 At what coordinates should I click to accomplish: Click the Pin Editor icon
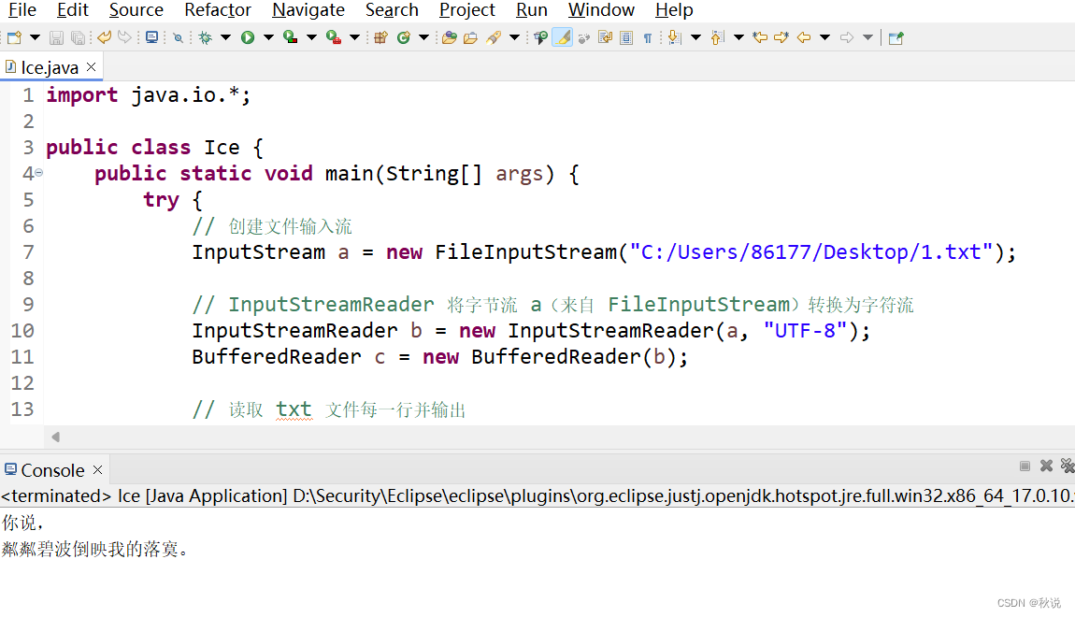896,37
